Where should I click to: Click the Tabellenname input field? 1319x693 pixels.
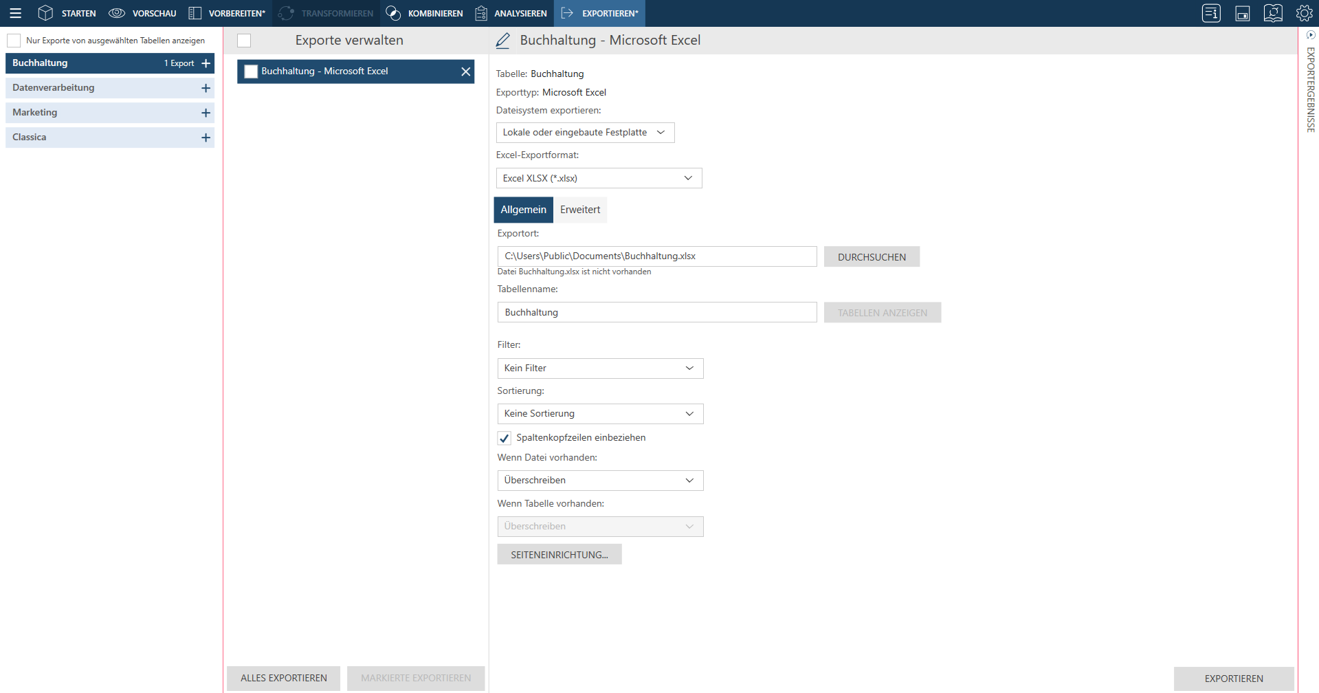(x=657, y=313)
